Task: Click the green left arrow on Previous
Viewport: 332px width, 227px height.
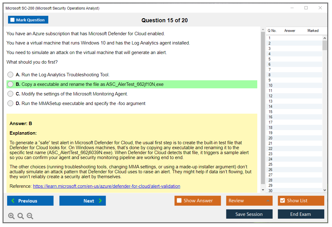Action: [13, 201]
